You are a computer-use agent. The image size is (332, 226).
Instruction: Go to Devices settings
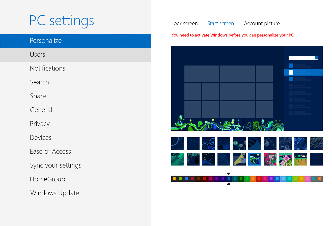tap(75, 138)
